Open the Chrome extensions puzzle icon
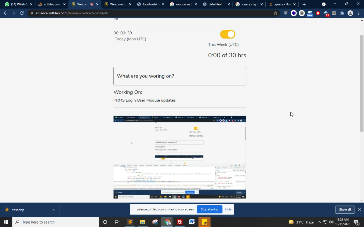The width and height of the screenshot is (364, 227). click(342, 13)
